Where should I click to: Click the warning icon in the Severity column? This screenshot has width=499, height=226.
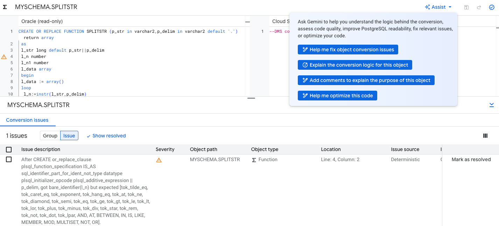tap(159, 160)
